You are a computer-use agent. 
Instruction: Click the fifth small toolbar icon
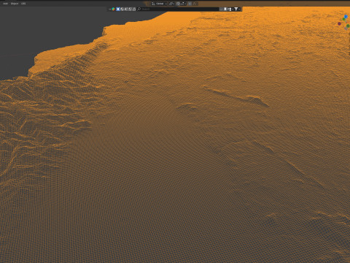[x=134, y=9]
